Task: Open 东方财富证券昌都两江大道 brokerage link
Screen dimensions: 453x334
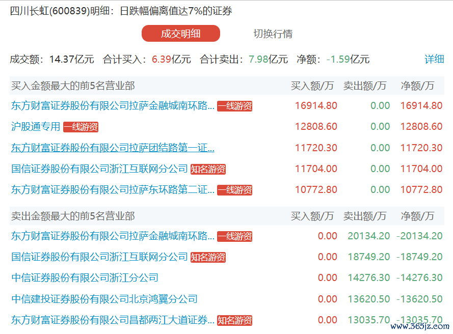Action: pos(113,320)
